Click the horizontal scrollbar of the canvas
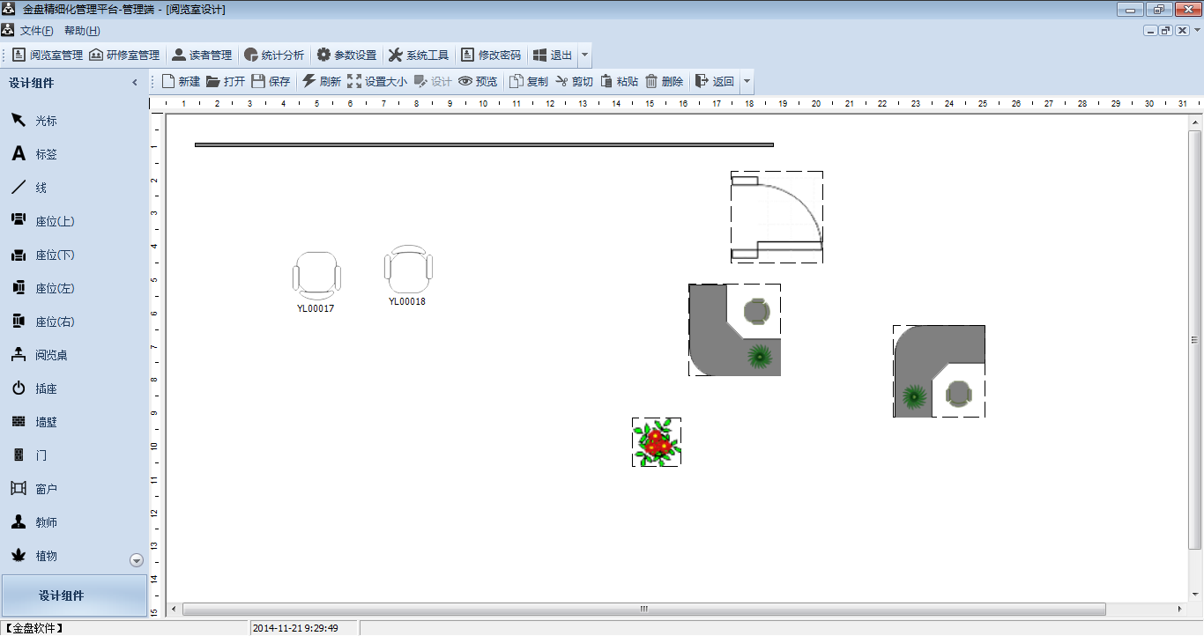The width and height of the screenshot is (1204, 636). tap(643, 610)
